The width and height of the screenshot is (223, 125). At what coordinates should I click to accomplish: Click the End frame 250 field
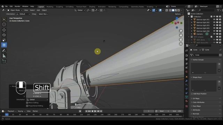177,111
